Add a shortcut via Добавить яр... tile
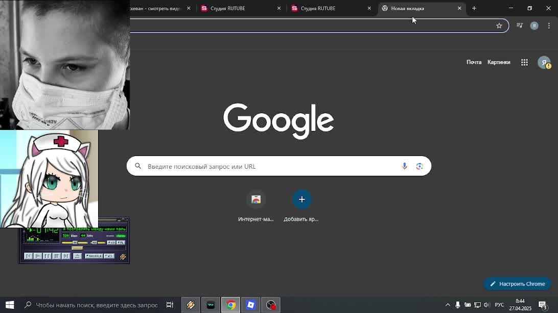The height and width of the screenshot is (313, 558). [x=301, y=206]
